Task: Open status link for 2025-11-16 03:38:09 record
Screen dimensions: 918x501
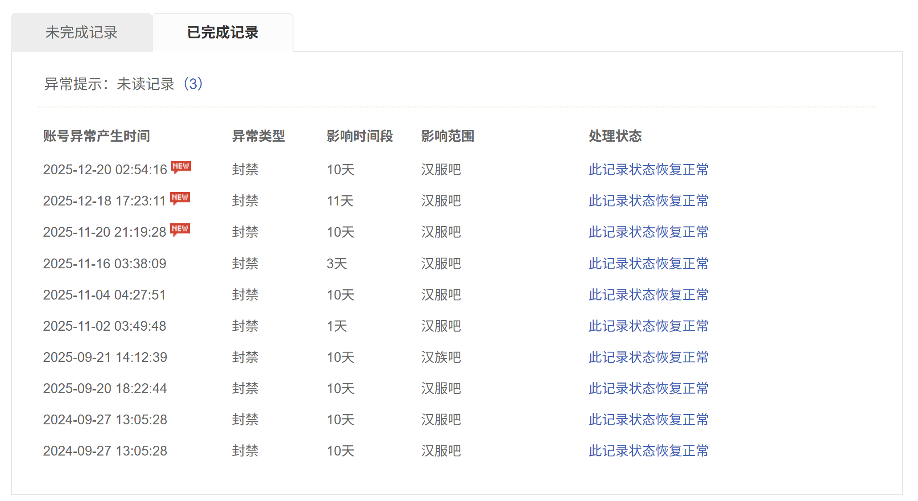Action: point(648,263)
